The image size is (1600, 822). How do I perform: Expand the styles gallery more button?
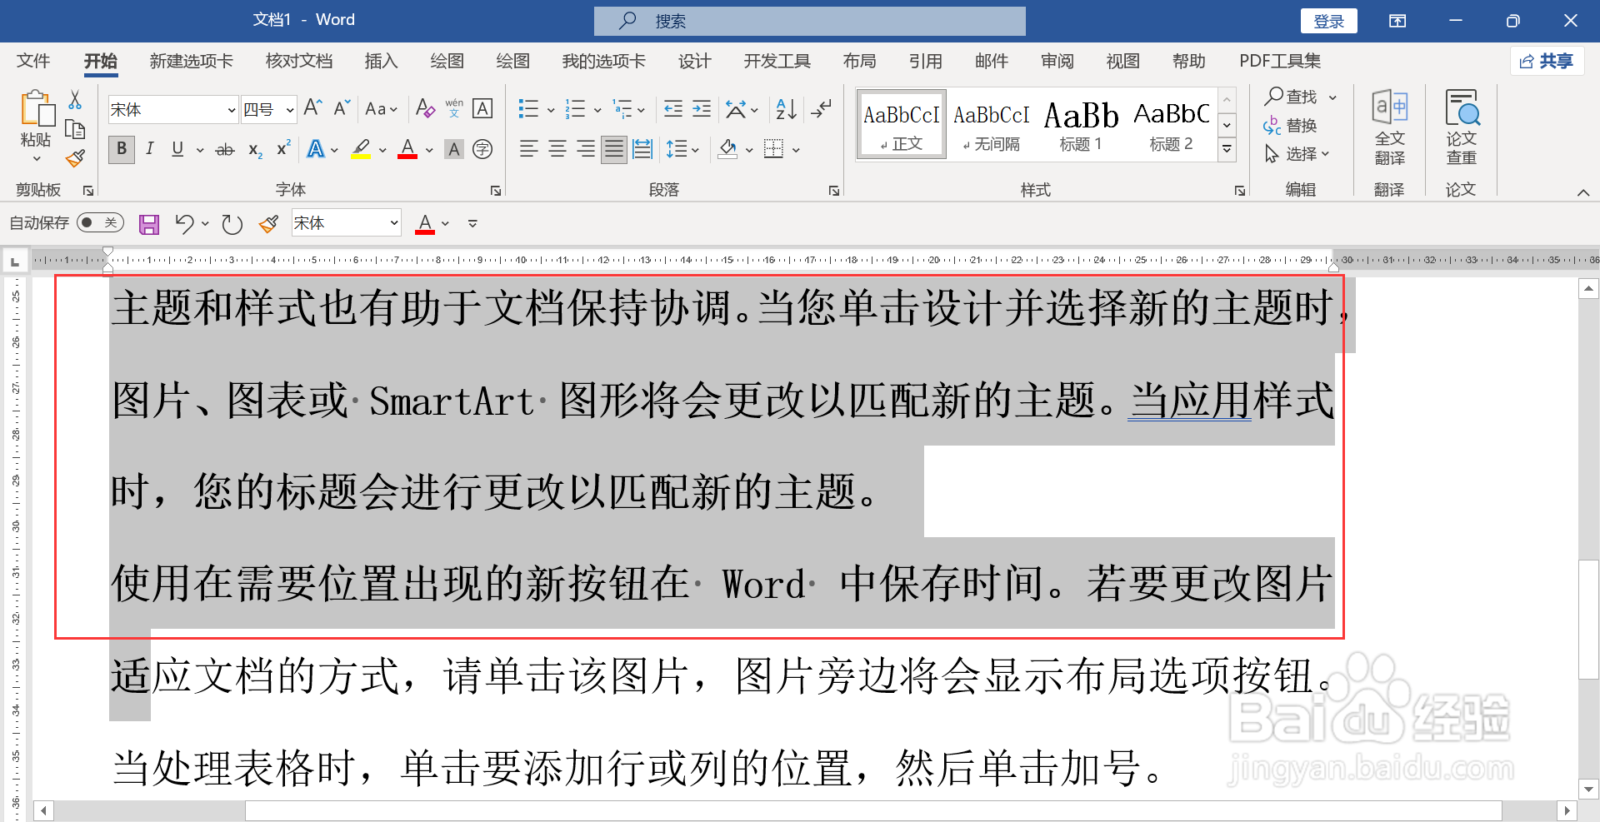pyautogui.click(x=1227, y=149)
